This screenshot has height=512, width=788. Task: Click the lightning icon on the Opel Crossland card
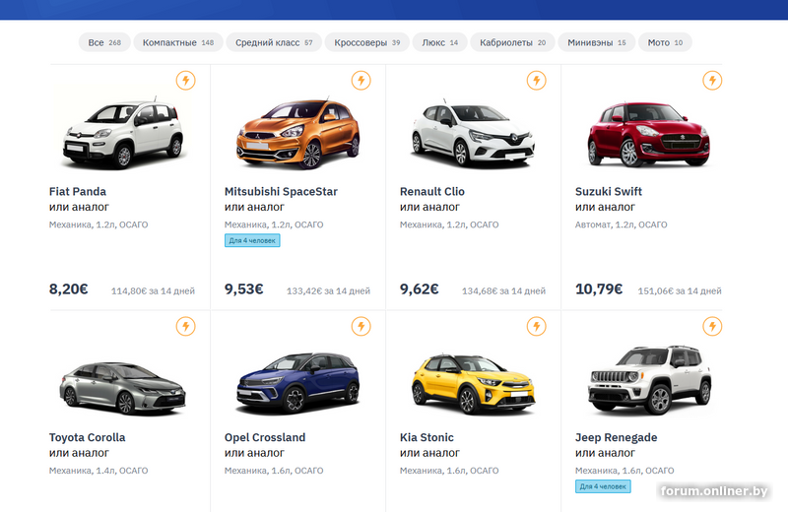(x=361, y=327)
